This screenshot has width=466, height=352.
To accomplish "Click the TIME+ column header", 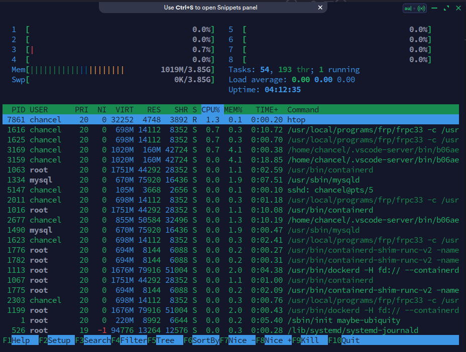I will pos(266,109).
